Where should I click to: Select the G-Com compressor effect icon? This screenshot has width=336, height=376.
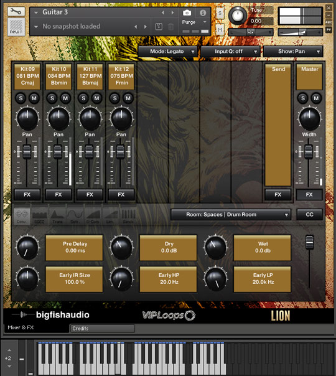click(93, 217)
